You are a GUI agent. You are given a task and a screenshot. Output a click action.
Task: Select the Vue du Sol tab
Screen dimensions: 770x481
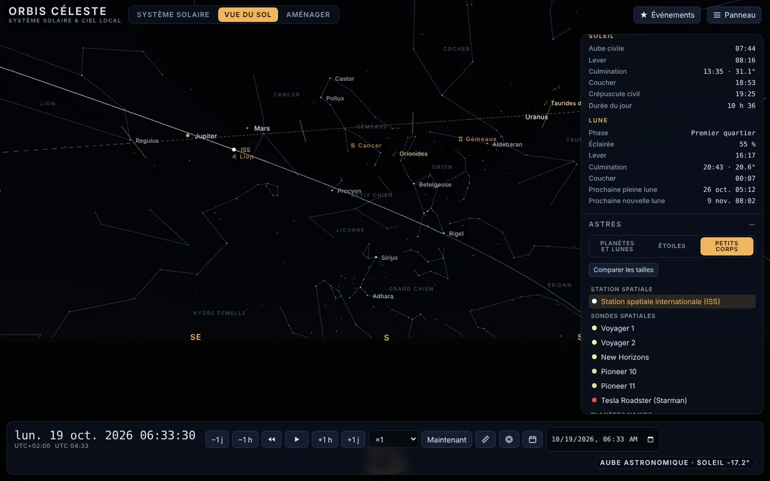tap(248, 15)
